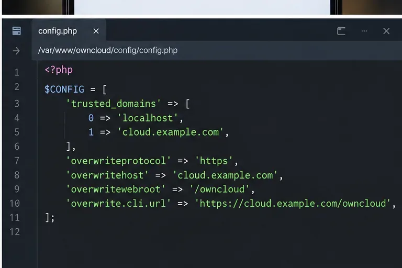
Task: Open the three-dots more options menu
Action: pos(364,31)
